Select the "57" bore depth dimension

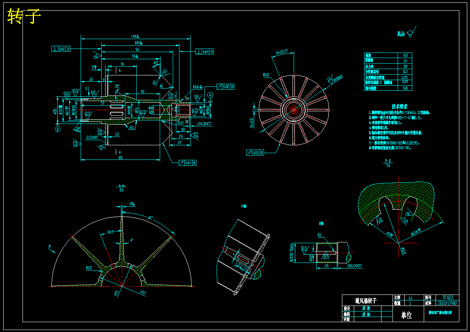[x=102, y=103]
